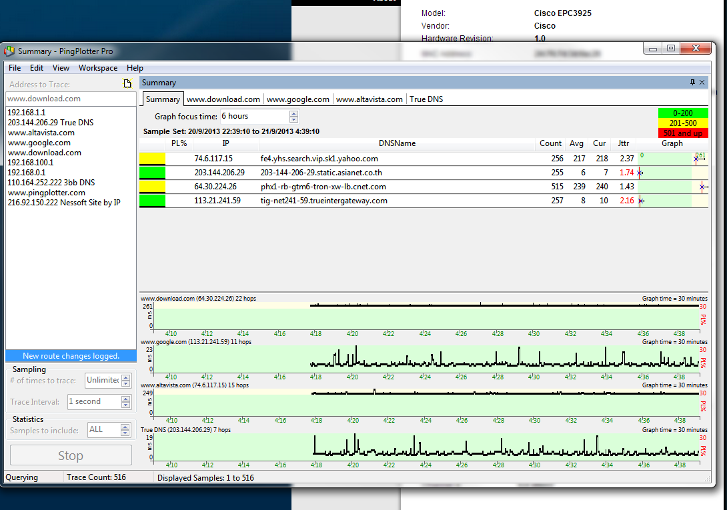The image size is (727, 510).
Task: Switch to the True DNS tab
Action: pyautogui.click(x=426, y=99)
